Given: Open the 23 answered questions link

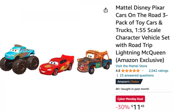Looking at the screenshot, I should (x=137, y=75).
